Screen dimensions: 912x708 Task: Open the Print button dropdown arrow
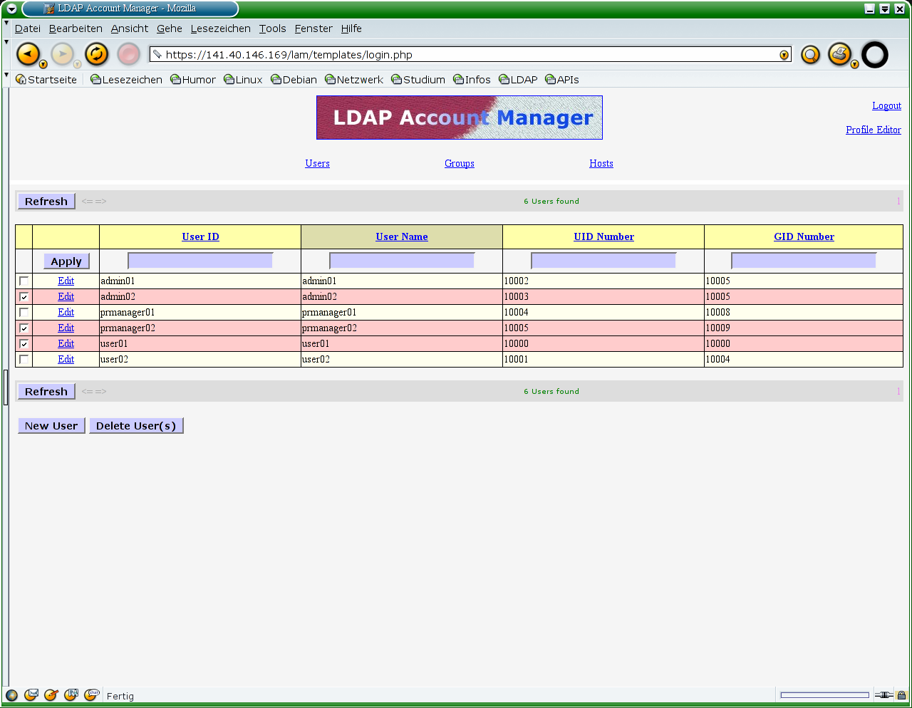tap(854, 64)
